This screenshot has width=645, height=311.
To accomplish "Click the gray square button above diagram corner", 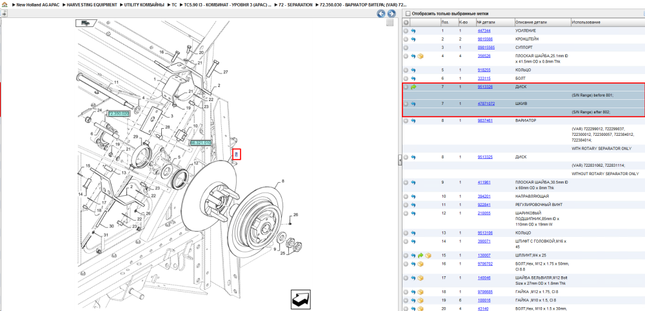I will [390, 23].
